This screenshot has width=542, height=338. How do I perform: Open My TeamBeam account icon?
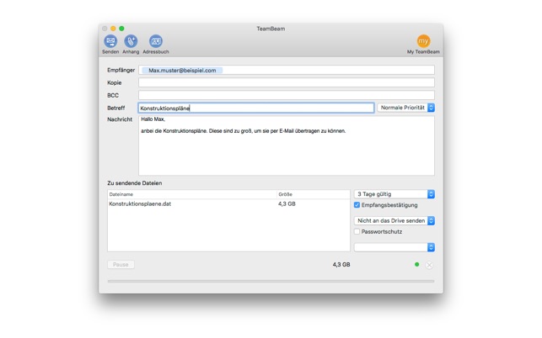[423, 41]
